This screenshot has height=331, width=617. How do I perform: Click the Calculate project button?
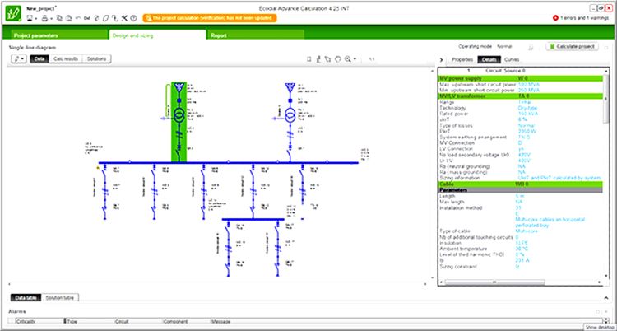pos(572,46)
